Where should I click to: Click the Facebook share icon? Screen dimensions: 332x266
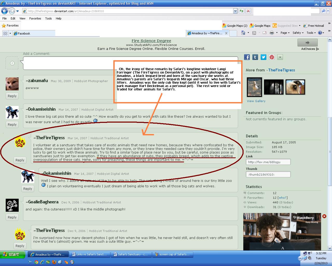pyautogui.click(x=247, y=57)
